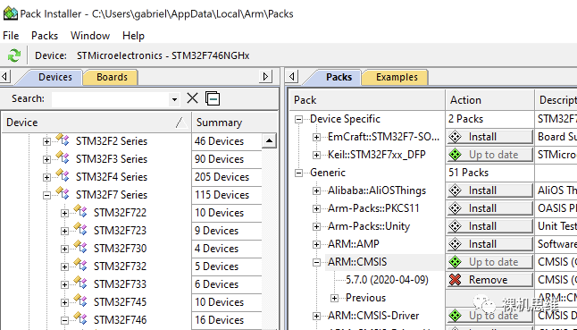Screen dimensions: 577x330
Task: Focus the device Search input field
Action: pos(111,99)
